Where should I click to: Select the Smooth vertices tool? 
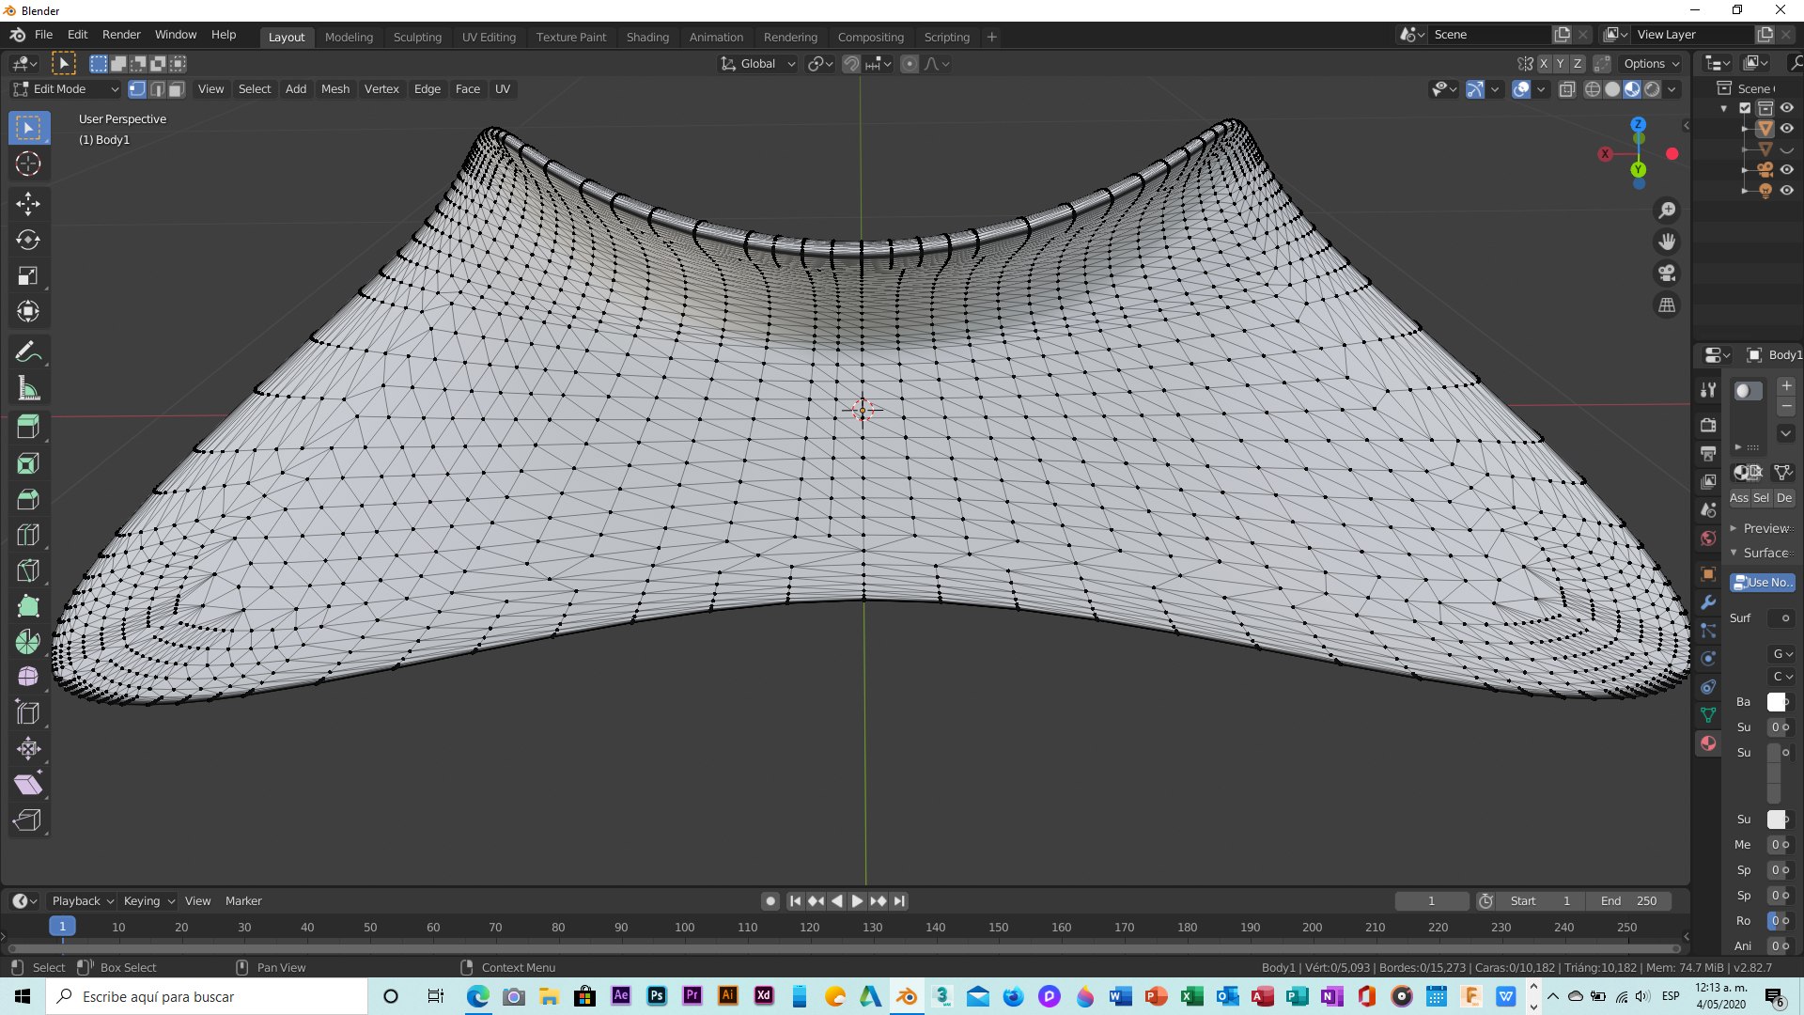pos(28,678)
